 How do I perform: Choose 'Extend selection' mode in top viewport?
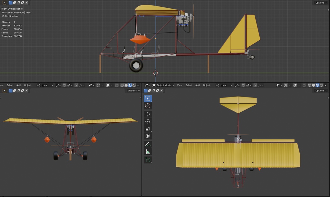tap(15, 3)
